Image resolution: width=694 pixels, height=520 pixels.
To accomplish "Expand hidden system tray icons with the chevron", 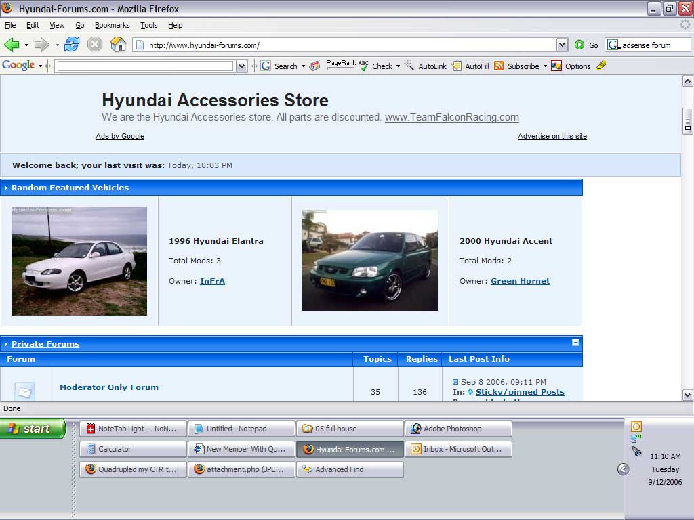I will (624, 469).
